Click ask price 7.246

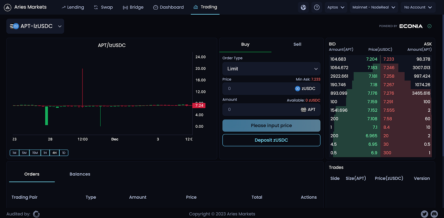(389, 68)
